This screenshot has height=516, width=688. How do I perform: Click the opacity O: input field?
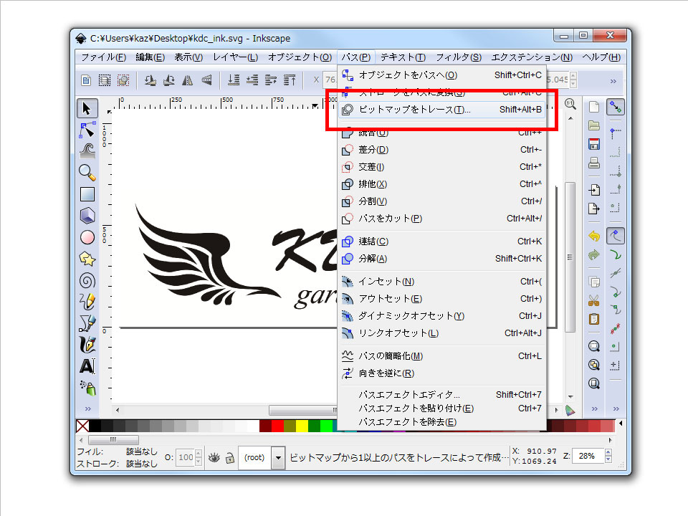tap(186, 458)
